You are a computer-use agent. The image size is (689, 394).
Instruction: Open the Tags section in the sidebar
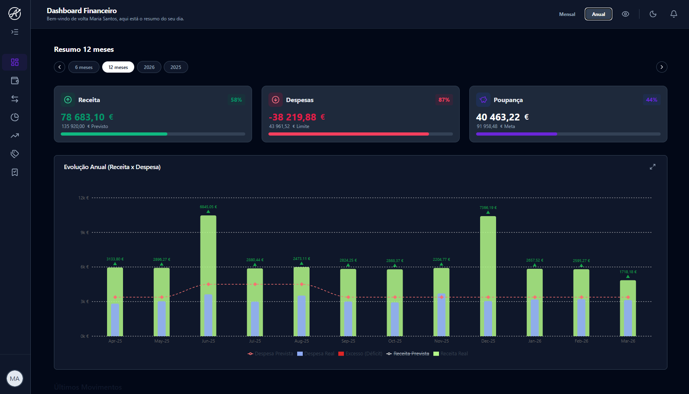[15, 154]
